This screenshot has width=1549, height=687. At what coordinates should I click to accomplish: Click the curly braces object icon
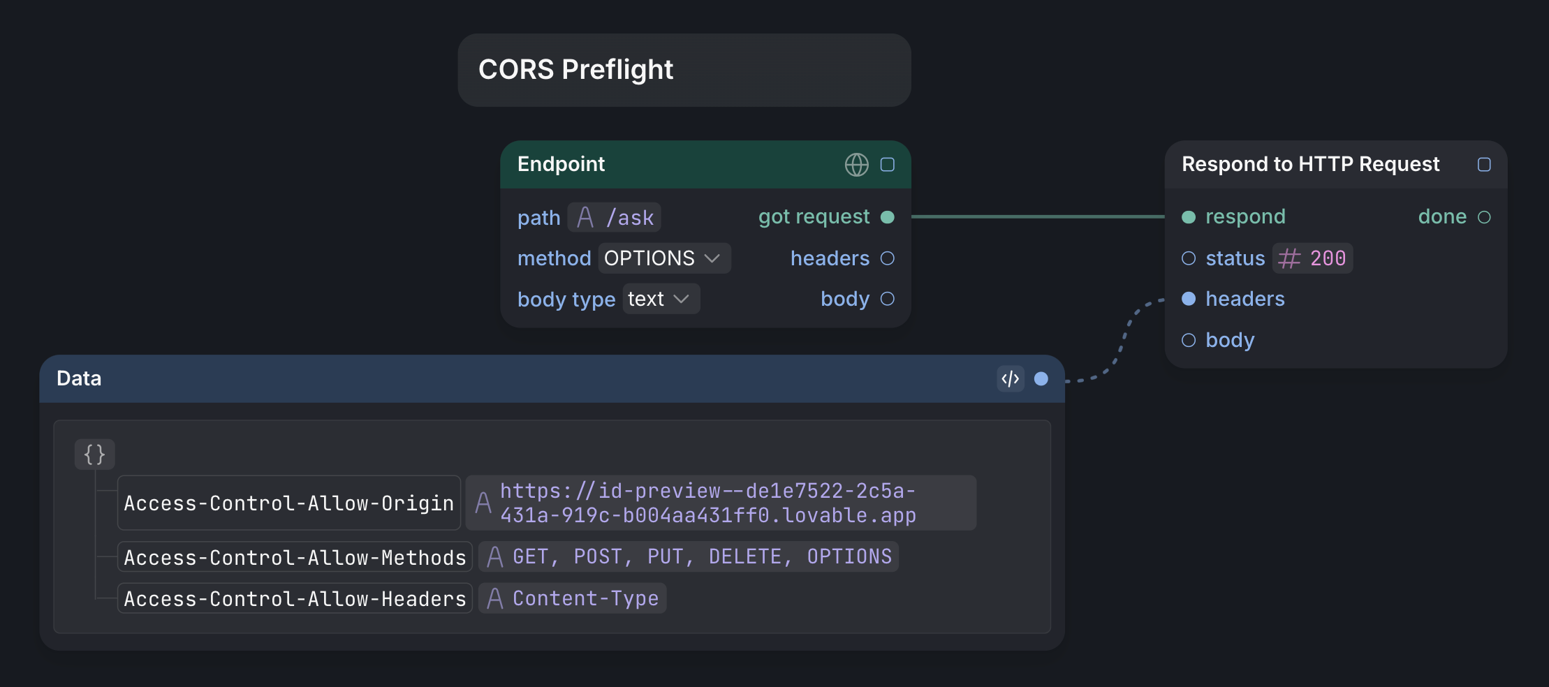click(x=95, y=455)
